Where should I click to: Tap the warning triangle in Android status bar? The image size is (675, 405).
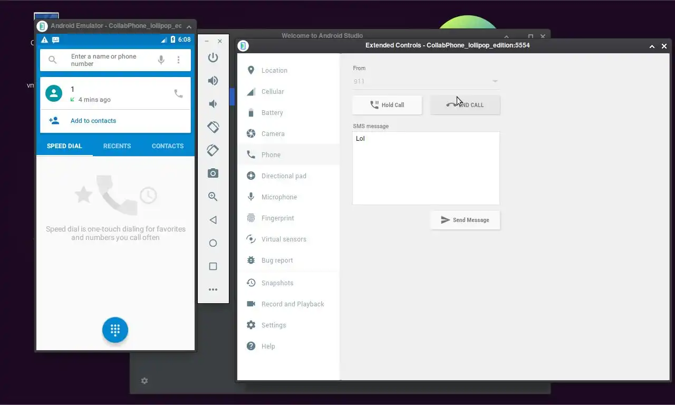pyautogui.click(x=44, y=40)
